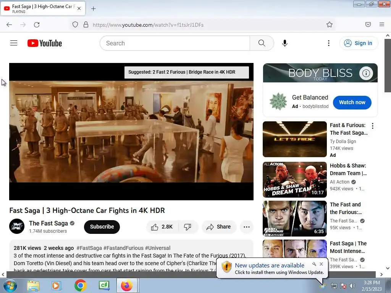Screen dimensions: 391x293
Task: Select the Fast Saga browser tab
Action: pyautogui.click(x=43, y=8)
